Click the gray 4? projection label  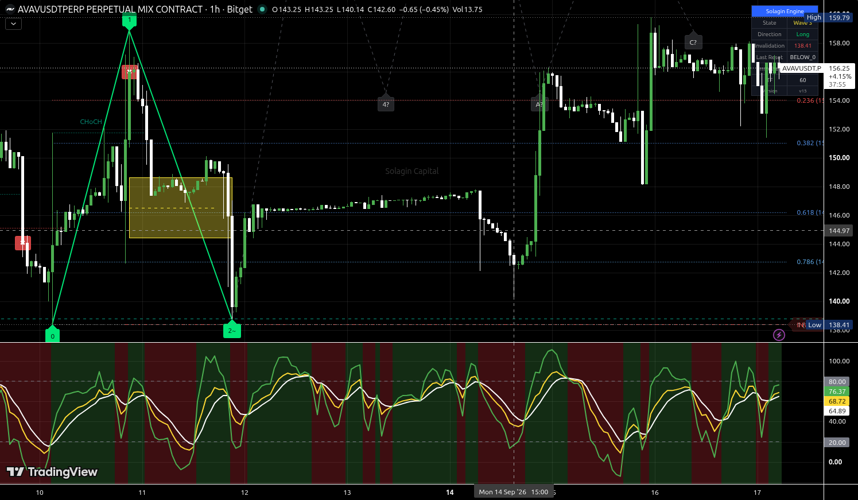pyautogui.click(x=386, y=104)
